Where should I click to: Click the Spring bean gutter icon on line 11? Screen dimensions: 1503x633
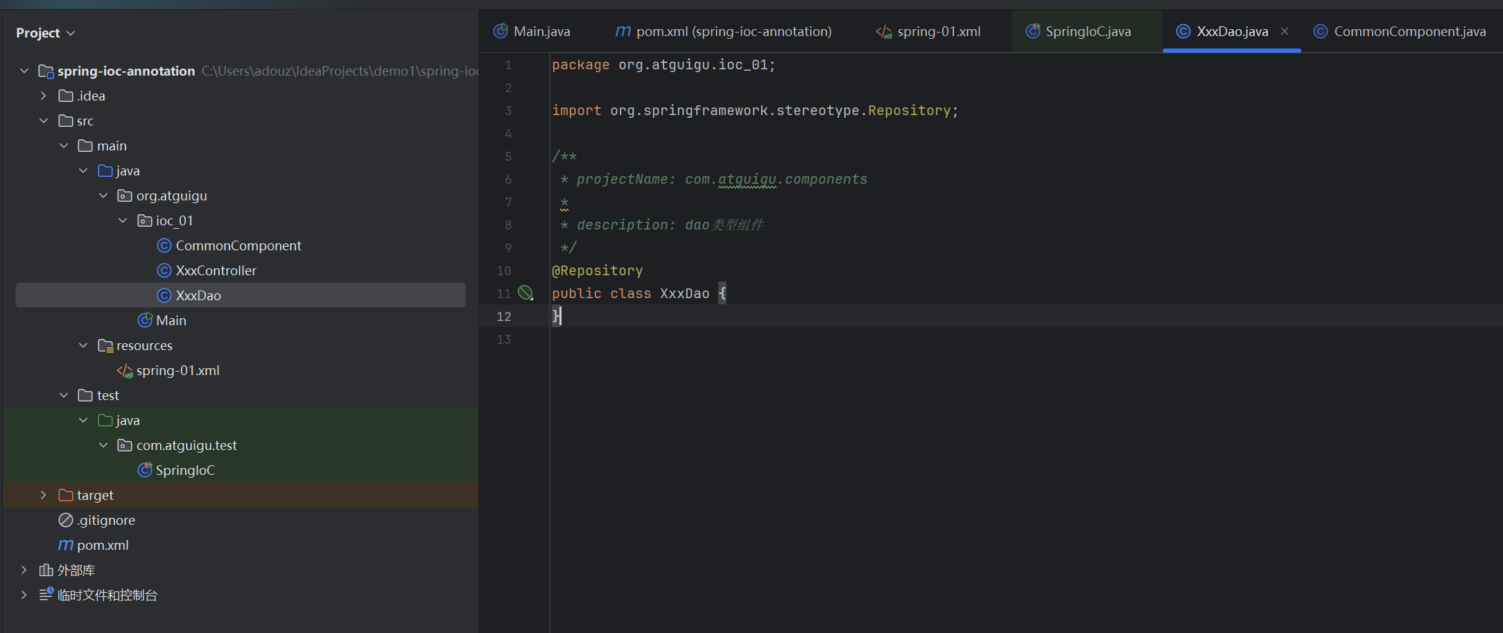(525, 293)
